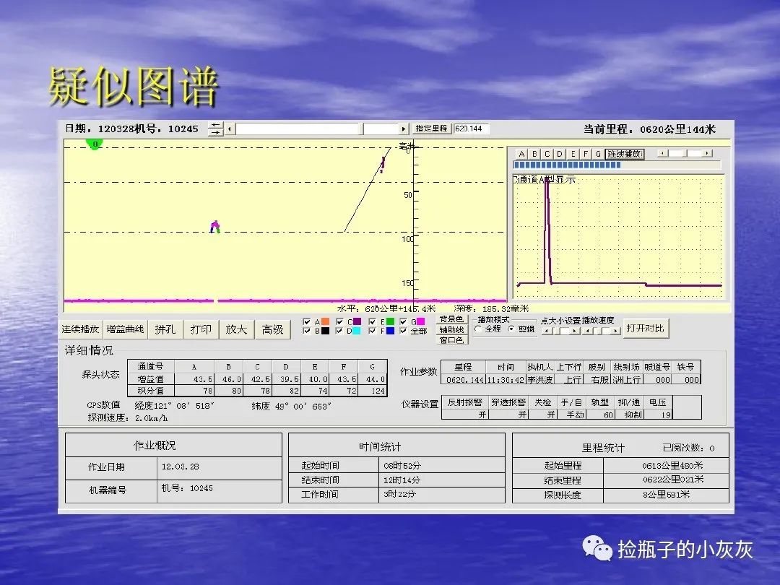Click the 打开对比 open comparison button
Screen dimensions: 780x585
point(646,329)
